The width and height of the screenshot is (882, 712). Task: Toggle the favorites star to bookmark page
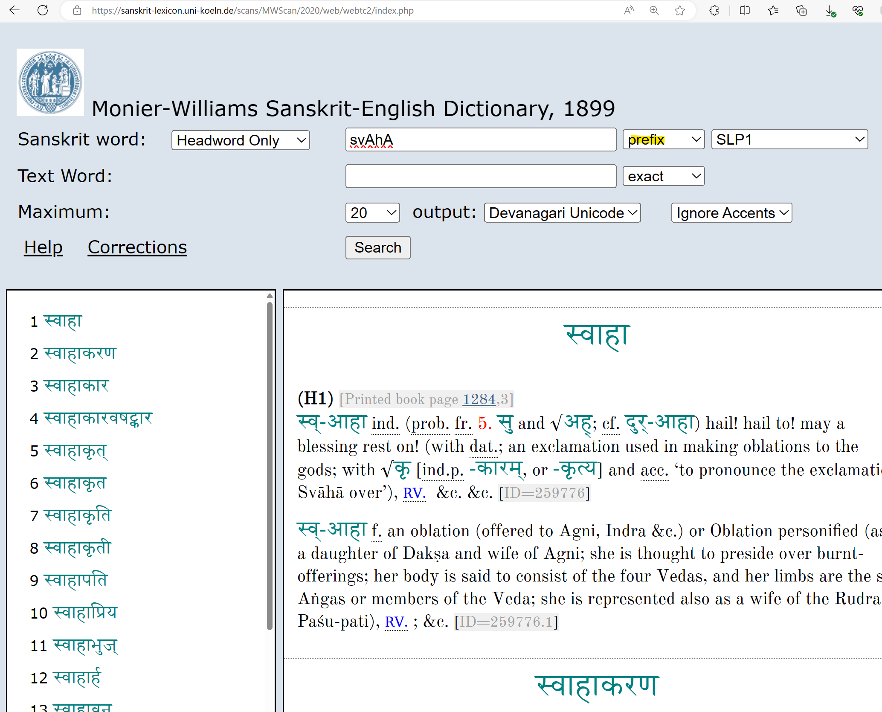680,11
